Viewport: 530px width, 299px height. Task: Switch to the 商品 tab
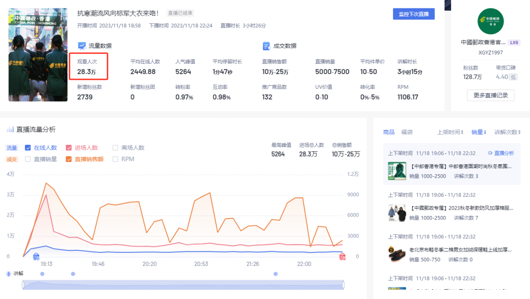[389, 132]
